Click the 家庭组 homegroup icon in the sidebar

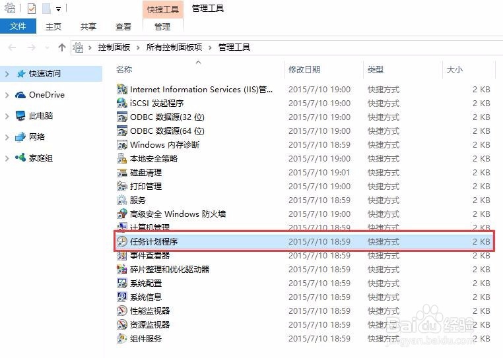(x=20, y=158)
